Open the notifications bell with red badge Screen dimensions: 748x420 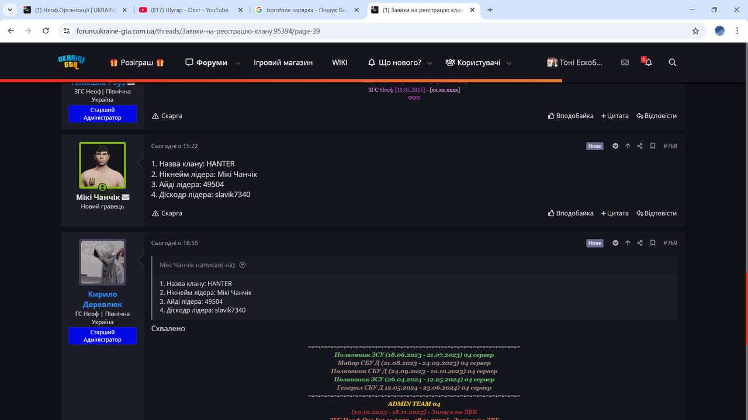point(647,62)
